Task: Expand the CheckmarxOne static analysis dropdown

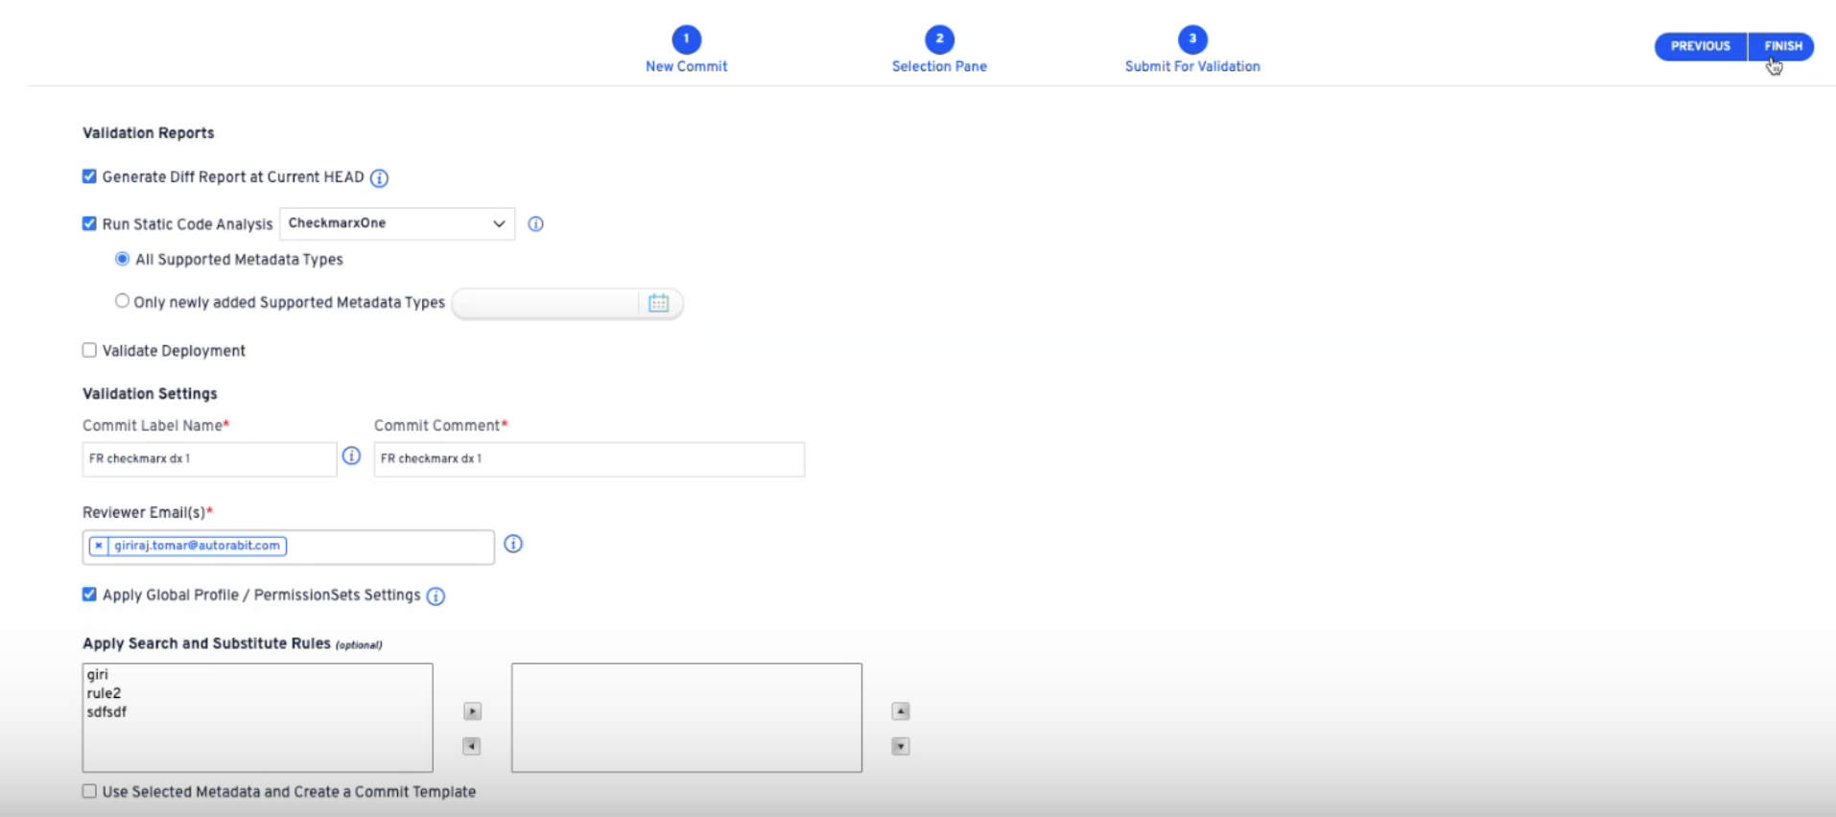Action: pos(396,223)
